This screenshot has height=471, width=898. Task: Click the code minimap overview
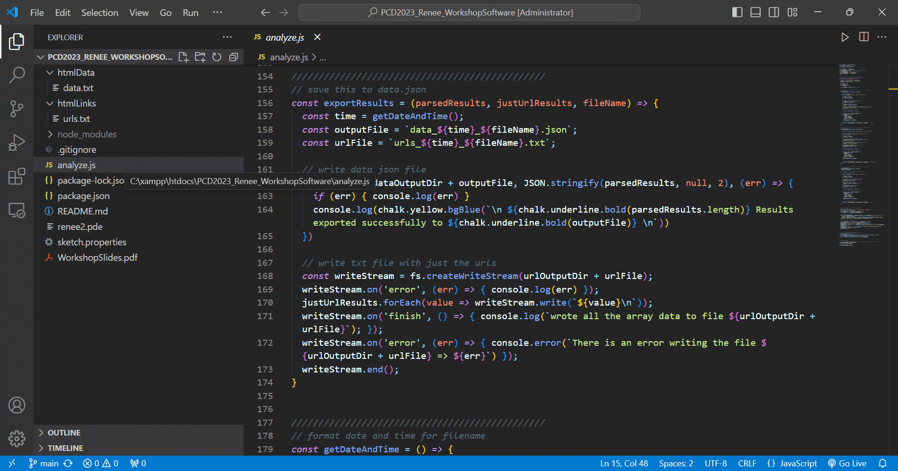(x=861, y=154)
